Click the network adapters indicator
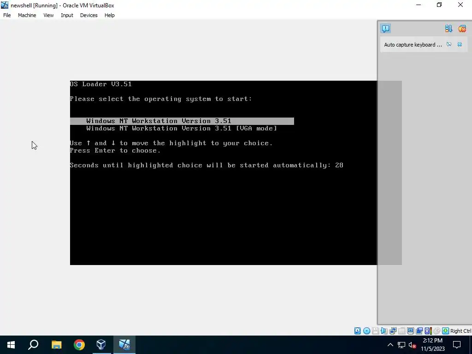472x354 pixels. click(393, 331)
